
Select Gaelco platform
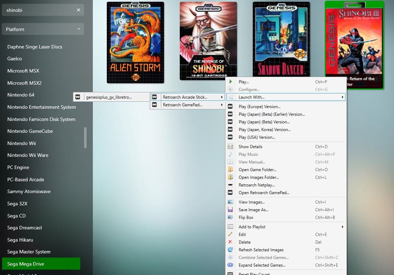coord(15,59)
